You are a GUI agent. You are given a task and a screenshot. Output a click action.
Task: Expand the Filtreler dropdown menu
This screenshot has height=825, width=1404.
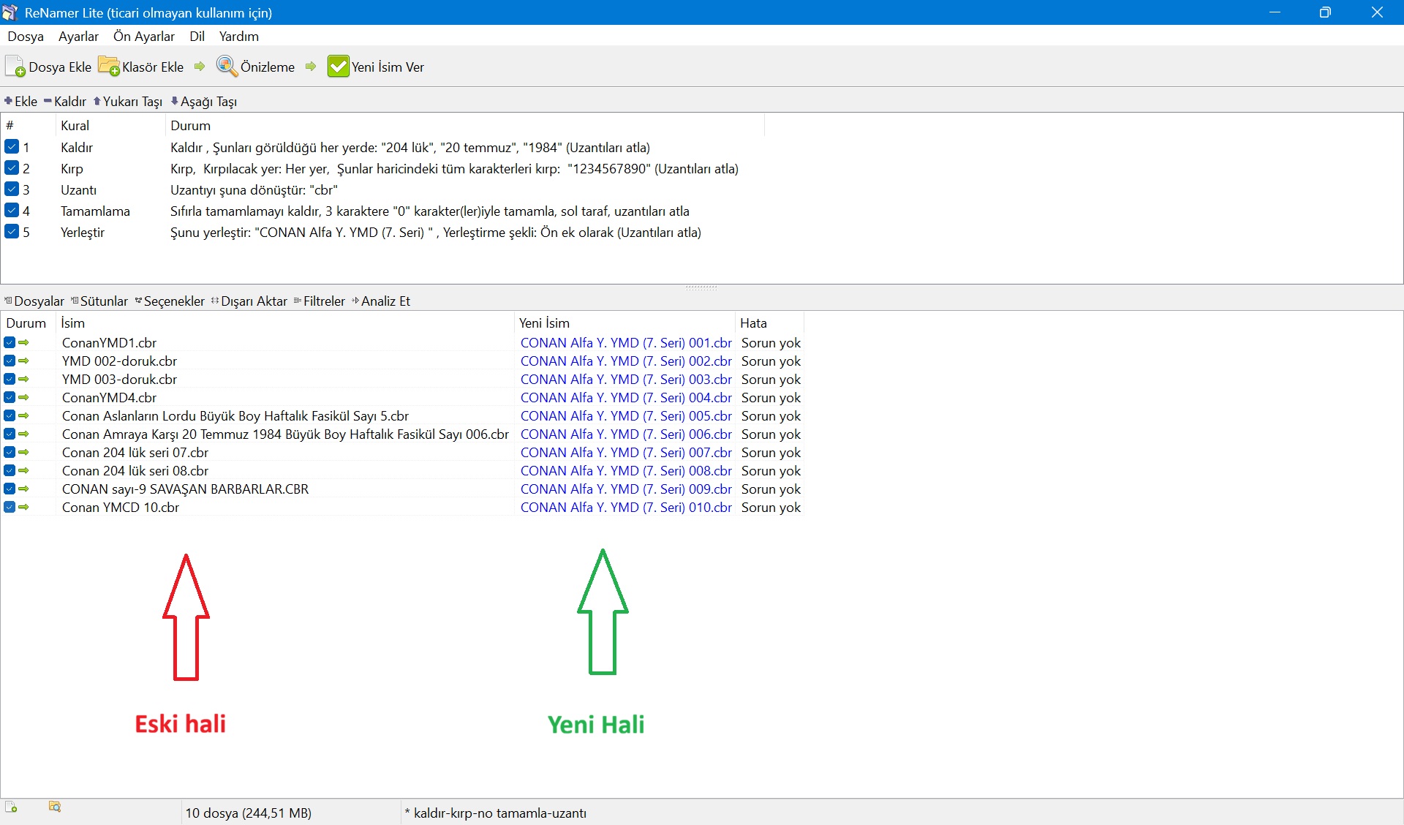tap(319, 301)
